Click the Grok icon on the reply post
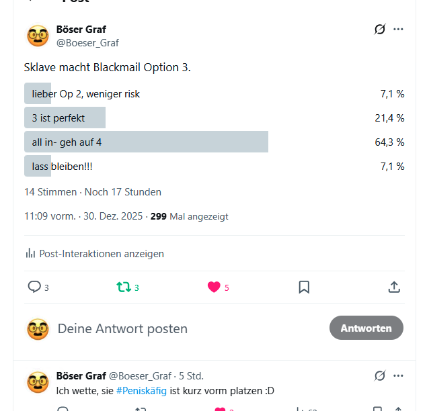The height and width of the screenshot is (411, 427). pyautogui.click(x=380, y=375)
